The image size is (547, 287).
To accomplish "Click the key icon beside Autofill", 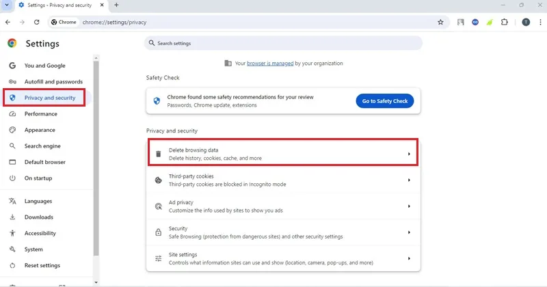I will [12, 81].
